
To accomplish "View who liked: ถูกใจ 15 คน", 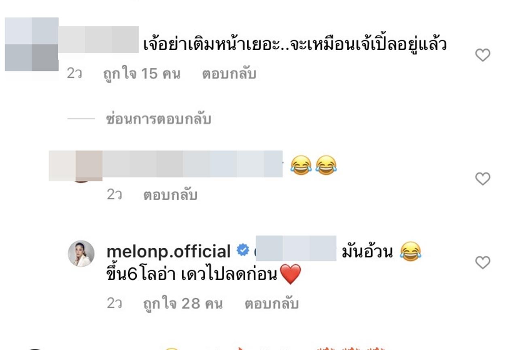I will 142,74.
